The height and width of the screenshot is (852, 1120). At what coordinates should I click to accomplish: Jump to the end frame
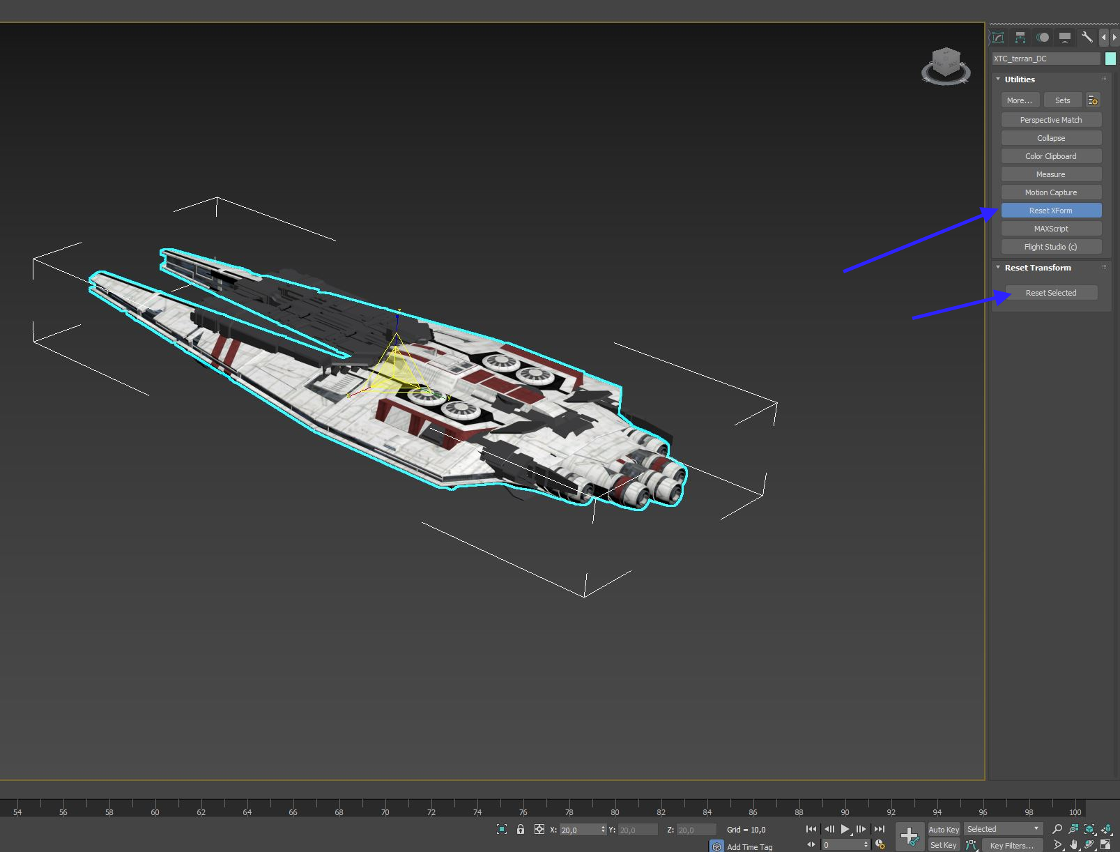pos(880,830)
